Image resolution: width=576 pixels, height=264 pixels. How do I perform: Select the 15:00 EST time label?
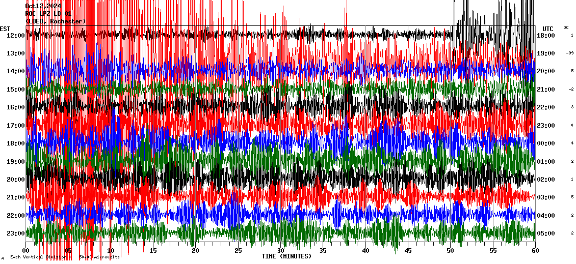(x=15, y=89)
